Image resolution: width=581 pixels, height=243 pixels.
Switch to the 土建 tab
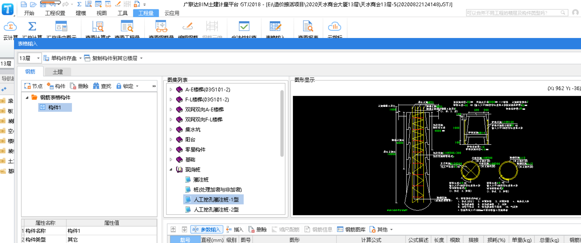[x=58, y=72]
